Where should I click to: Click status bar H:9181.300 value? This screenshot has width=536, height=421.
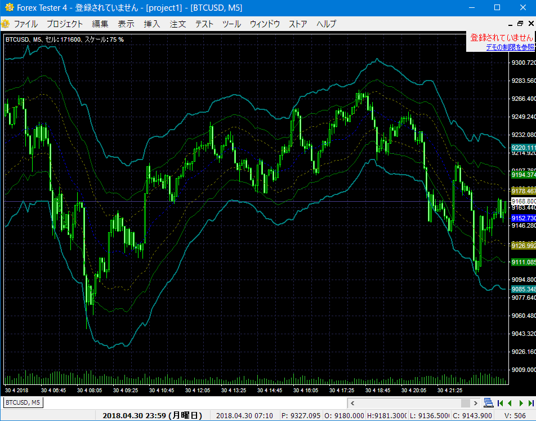[387, 416]
